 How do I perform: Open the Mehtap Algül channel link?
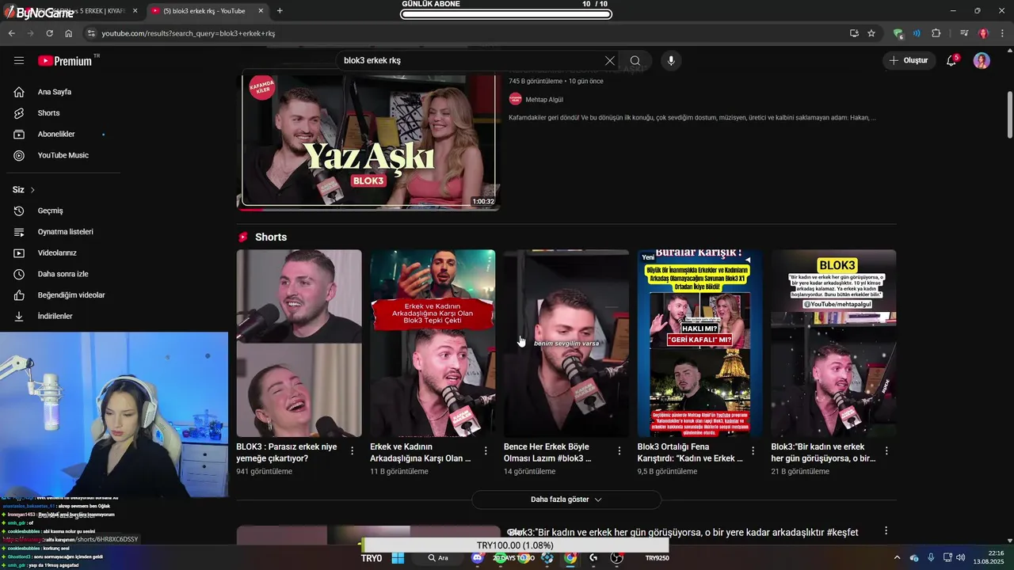(544, 99)
